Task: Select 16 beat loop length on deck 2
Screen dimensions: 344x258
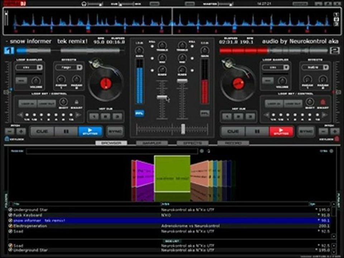Action: [317, 115]
